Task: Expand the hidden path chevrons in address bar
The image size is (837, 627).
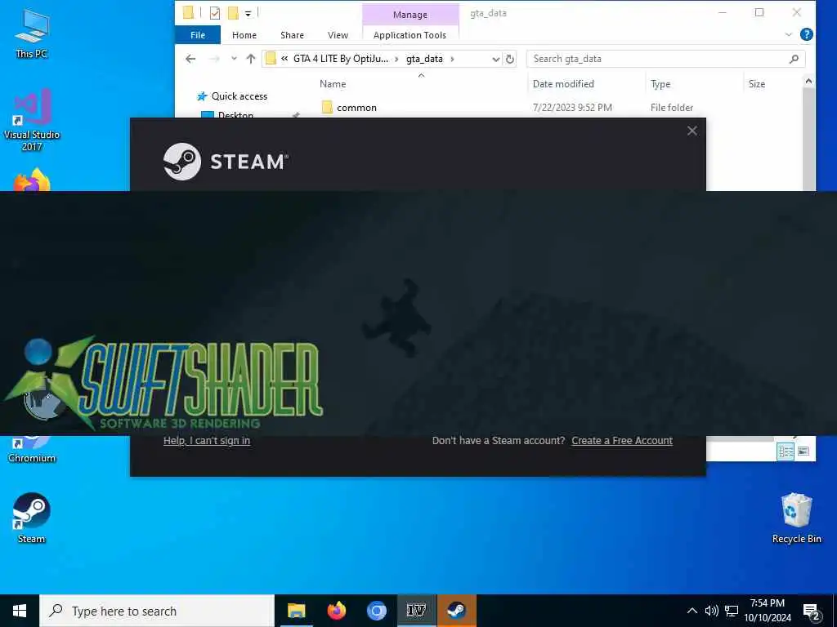Action: point(284,59)
